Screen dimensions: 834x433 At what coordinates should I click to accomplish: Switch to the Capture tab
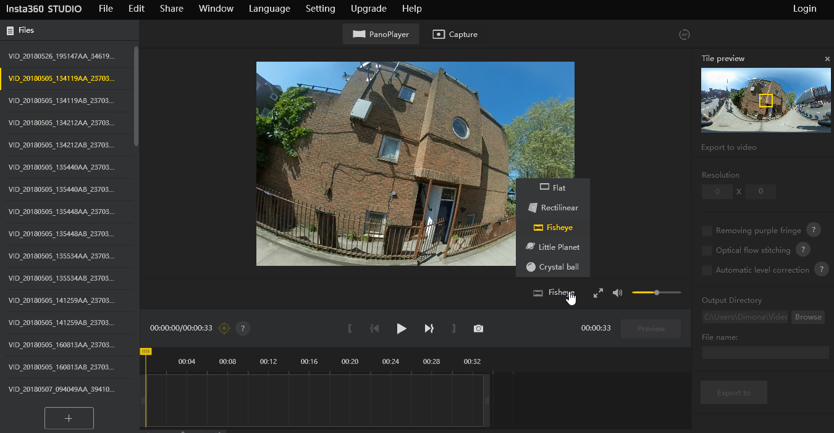coord(455,35)
